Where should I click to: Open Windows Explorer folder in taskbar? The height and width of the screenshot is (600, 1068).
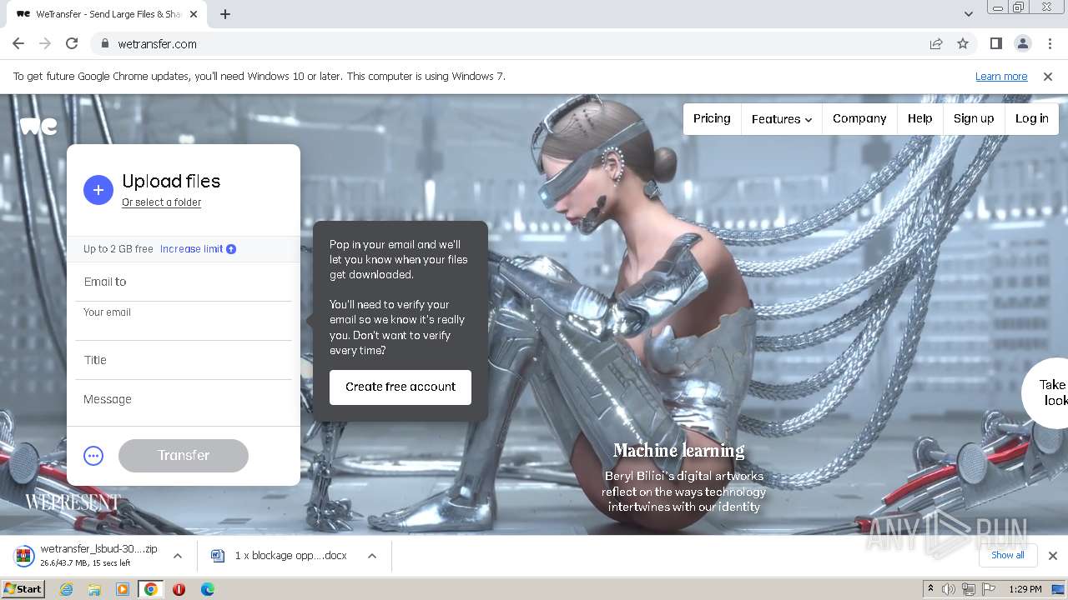click(x=94, y=589)
